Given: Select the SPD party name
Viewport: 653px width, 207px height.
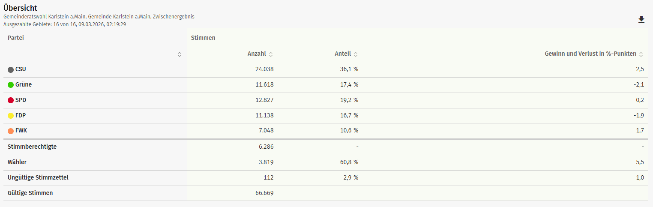Looking at the screenshot, I should click(x=21, y=100).
